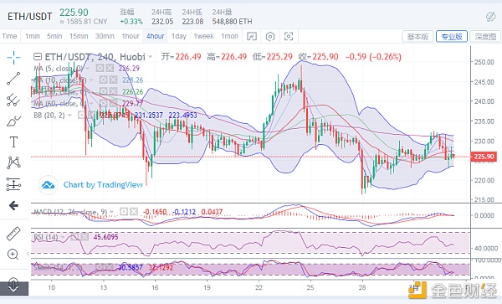Expand the Huobi exchange dropdown arrow
This screenshot has width=502, height=304.
point(150,57)
